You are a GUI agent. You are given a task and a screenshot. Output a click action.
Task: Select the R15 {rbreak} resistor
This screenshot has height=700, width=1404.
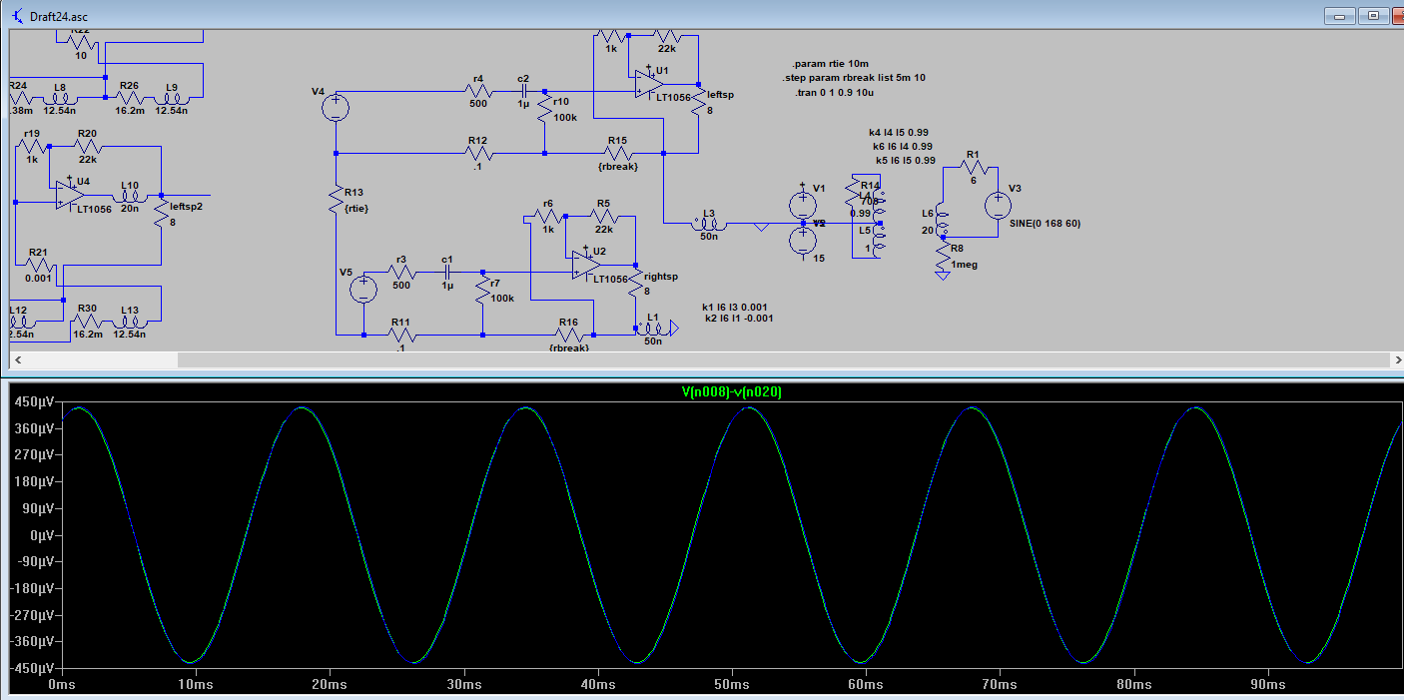pyautogui.click(x=617, y=154)
